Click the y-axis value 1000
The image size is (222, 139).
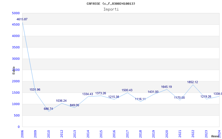[16, 104]
